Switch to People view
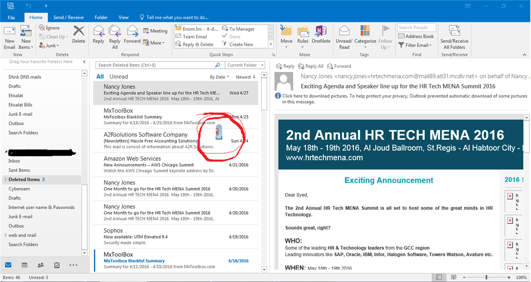The height and width of the screenshot is (282, 531). (40, 265)
